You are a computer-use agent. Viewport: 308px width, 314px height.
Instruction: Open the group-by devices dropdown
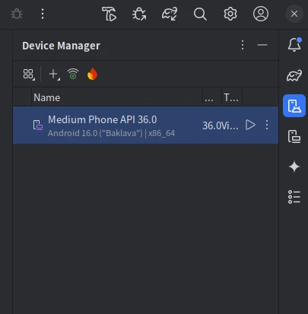click(x=28, y=75)
